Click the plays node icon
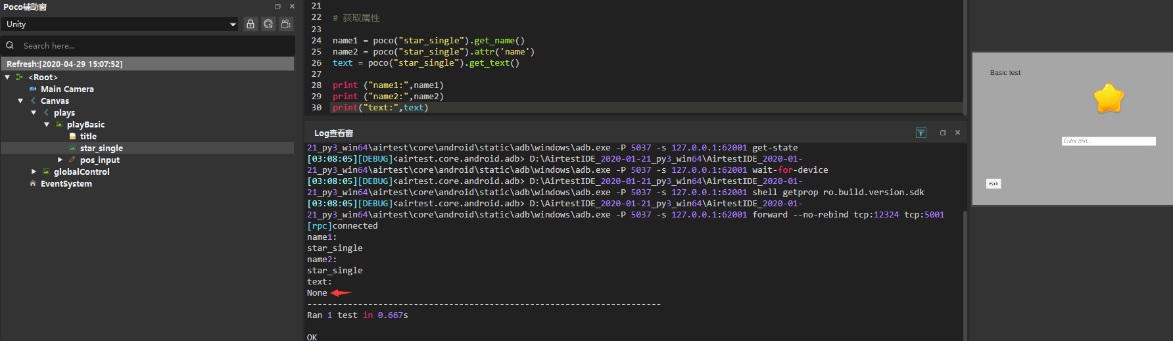 [x=46, y=113]
